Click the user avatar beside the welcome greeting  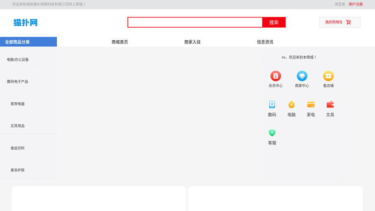pos(273,57)
